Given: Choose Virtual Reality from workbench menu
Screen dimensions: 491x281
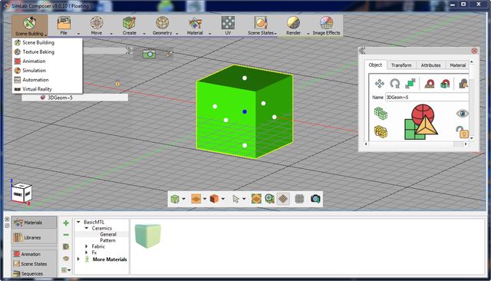Looking at the screenshot, I should (x=48, y=89).
